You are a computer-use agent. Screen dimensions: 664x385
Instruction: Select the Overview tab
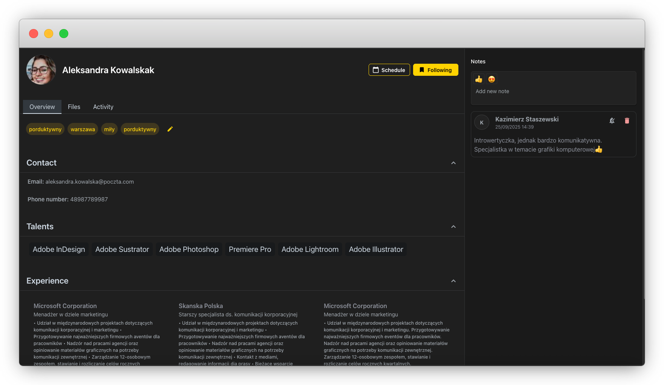coord(42,107)
